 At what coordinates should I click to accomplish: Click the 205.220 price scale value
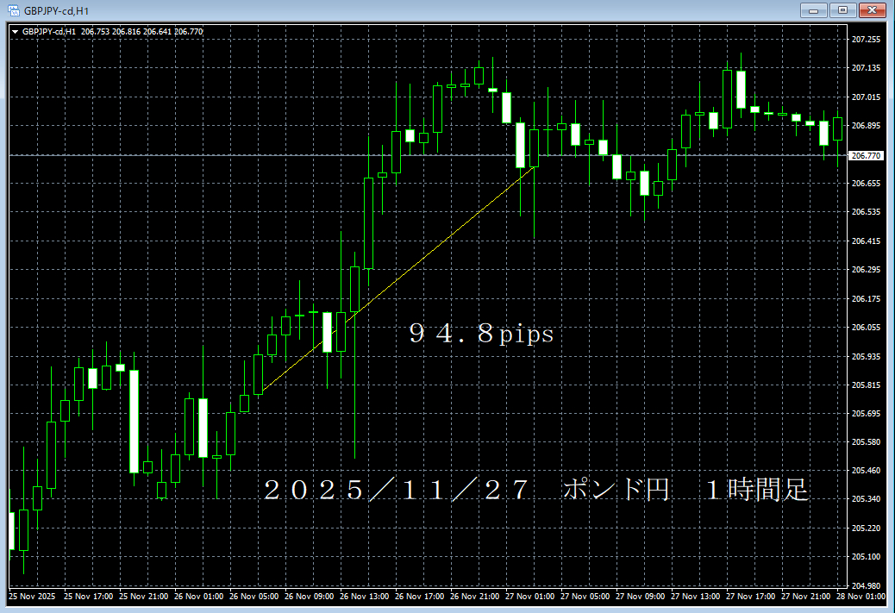tap(866, 528)
